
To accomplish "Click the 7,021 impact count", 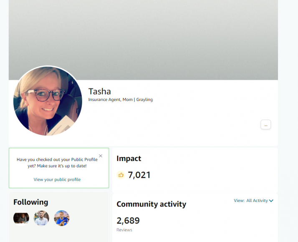I will (139, 175).
